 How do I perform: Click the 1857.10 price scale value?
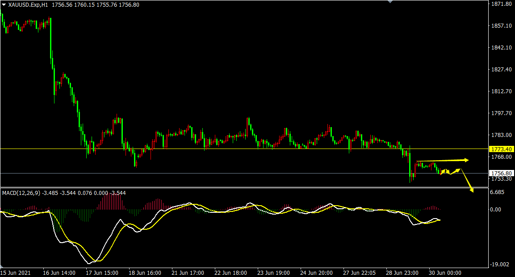[x=501, y=25]
